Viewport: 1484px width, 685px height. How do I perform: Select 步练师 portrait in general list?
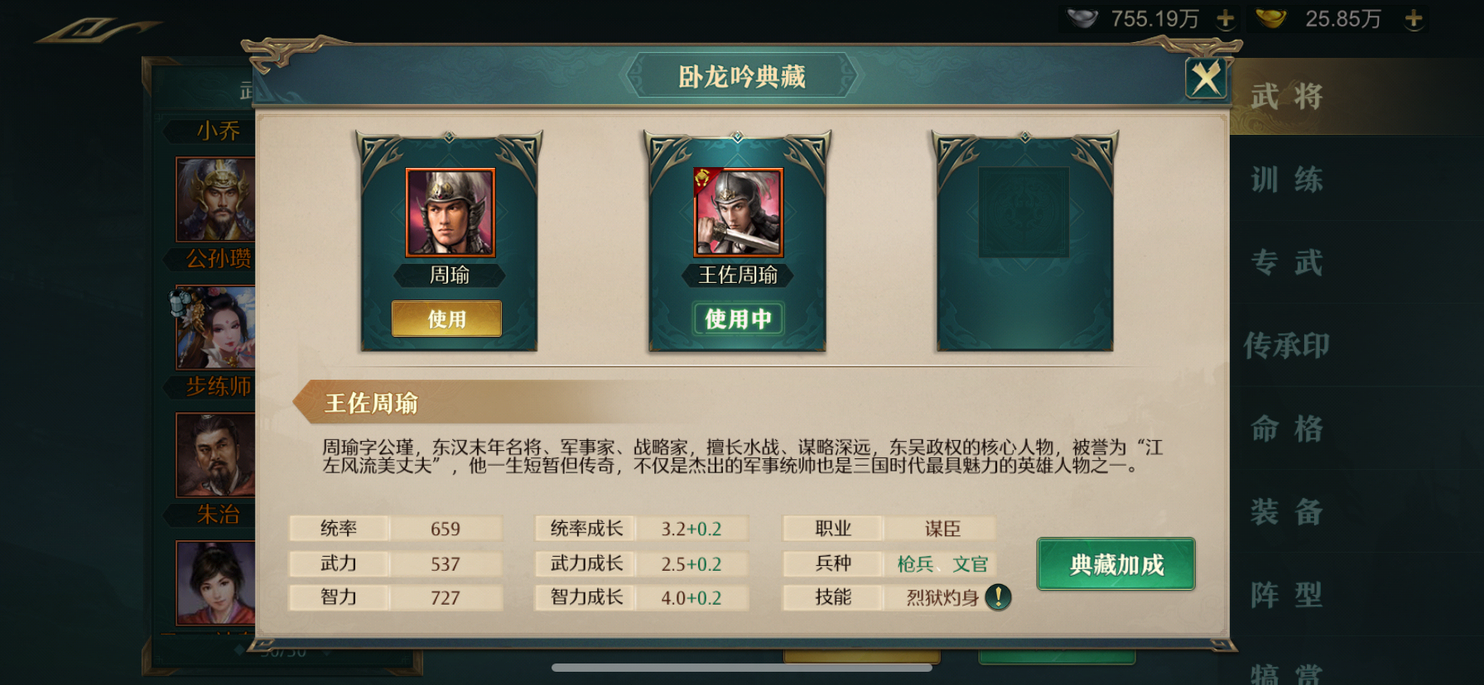[215, 328]
